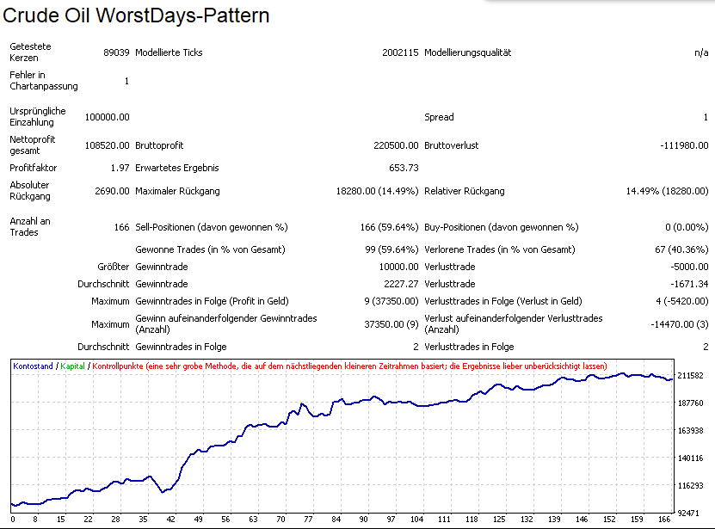The height and width of the screenshot is (529, 715).
Task: Click the Kontostand legend label in chart
Action: [x=34, y=366]
